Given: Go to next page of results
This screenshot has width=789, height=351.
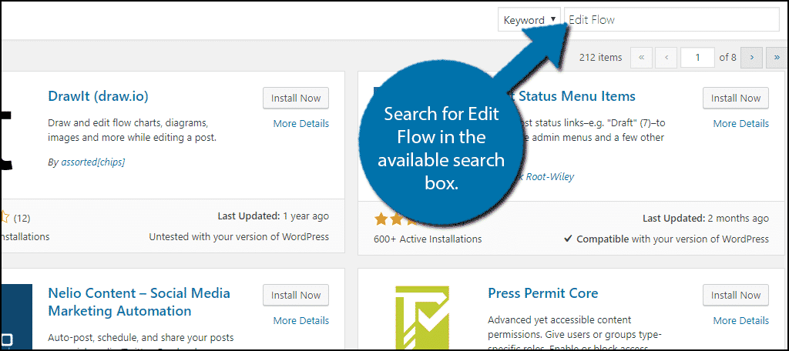Looking at the screenshot, I should click(x=752, y=57).
